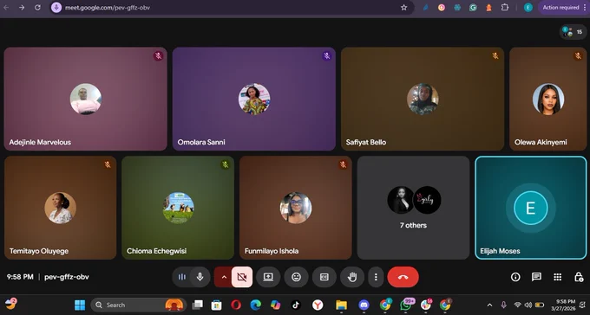Open the volume control in system tray
Screen dimensions: 590x315
coord(528,305)
